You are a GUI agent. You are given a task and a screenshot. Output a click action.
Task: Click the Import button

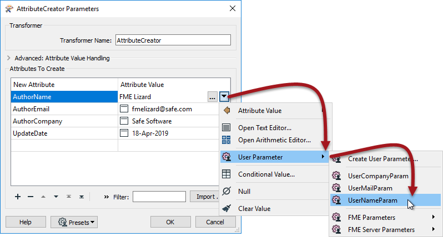point(204,197)
